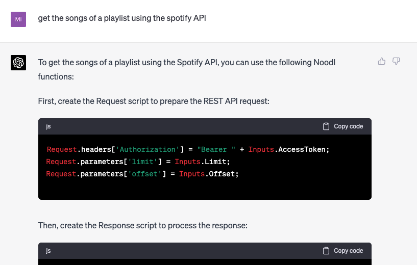
Task: Click the clipboard icon in the Response code block
Action: (x=326, y=251)
